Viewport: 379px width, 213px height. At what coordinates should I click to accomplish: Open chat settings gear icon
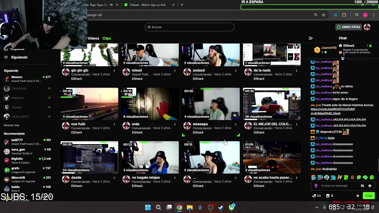[358, 196]
